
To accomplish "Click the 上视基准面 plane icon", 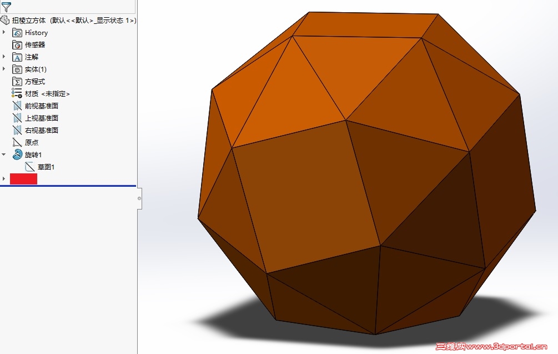I will (17, 118).
